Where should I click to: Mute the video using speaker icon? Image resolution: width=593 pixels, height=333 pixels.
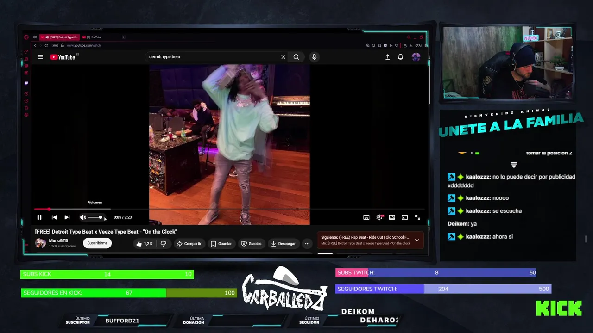[x=83, y=217]
